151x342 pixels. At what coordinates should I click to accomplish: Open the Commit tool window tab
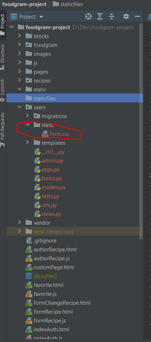pyautogui.click(x=2, y=90)
